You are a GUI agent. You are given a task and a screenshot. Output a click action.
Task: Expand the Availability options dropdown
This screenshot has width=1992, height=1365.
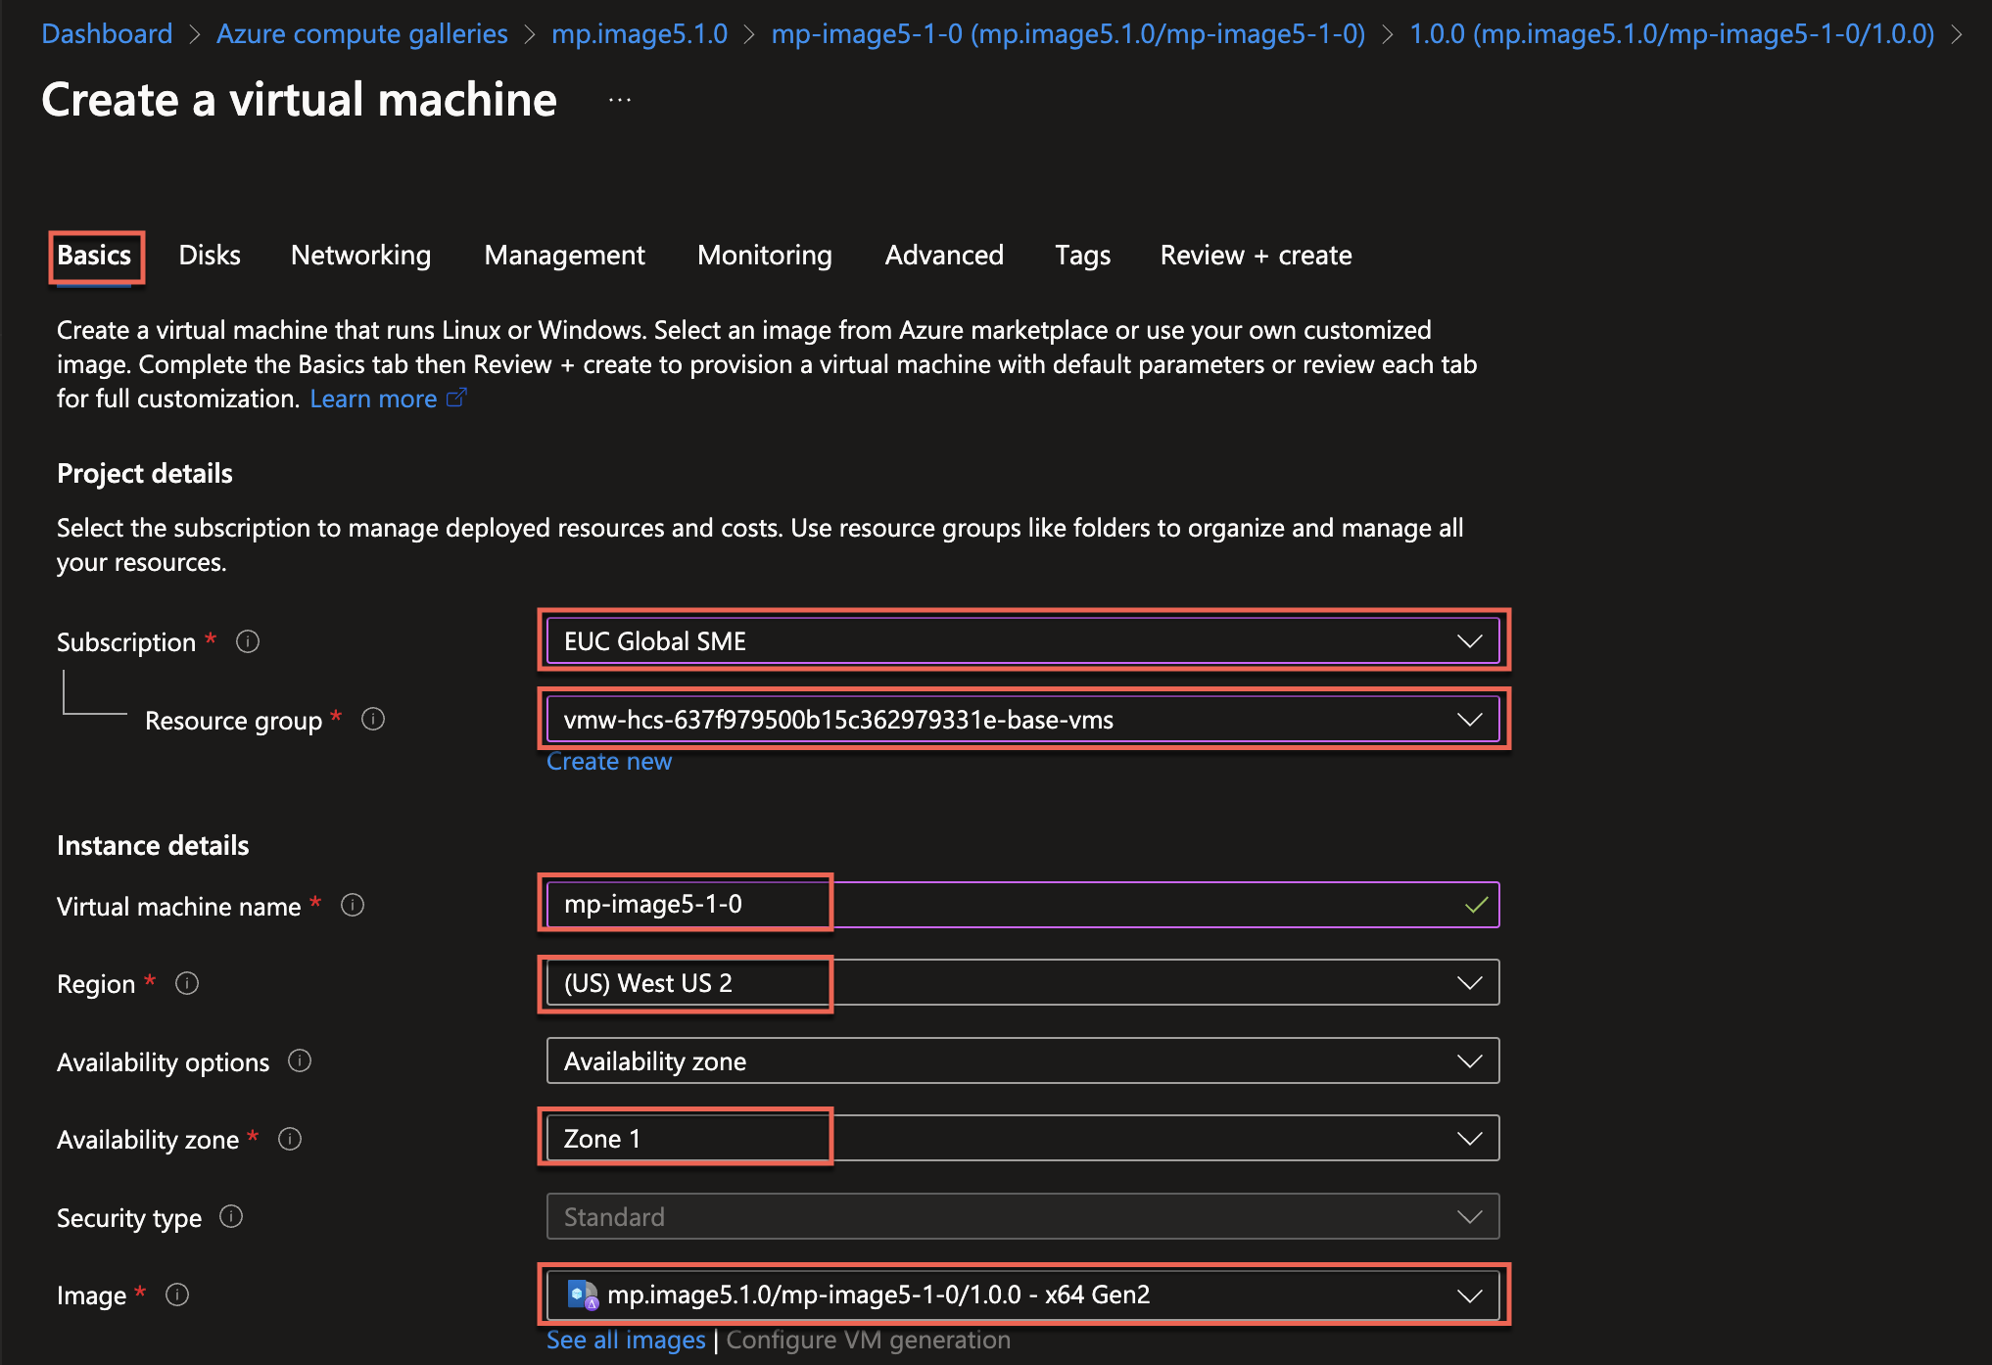pos(1022,1060)
